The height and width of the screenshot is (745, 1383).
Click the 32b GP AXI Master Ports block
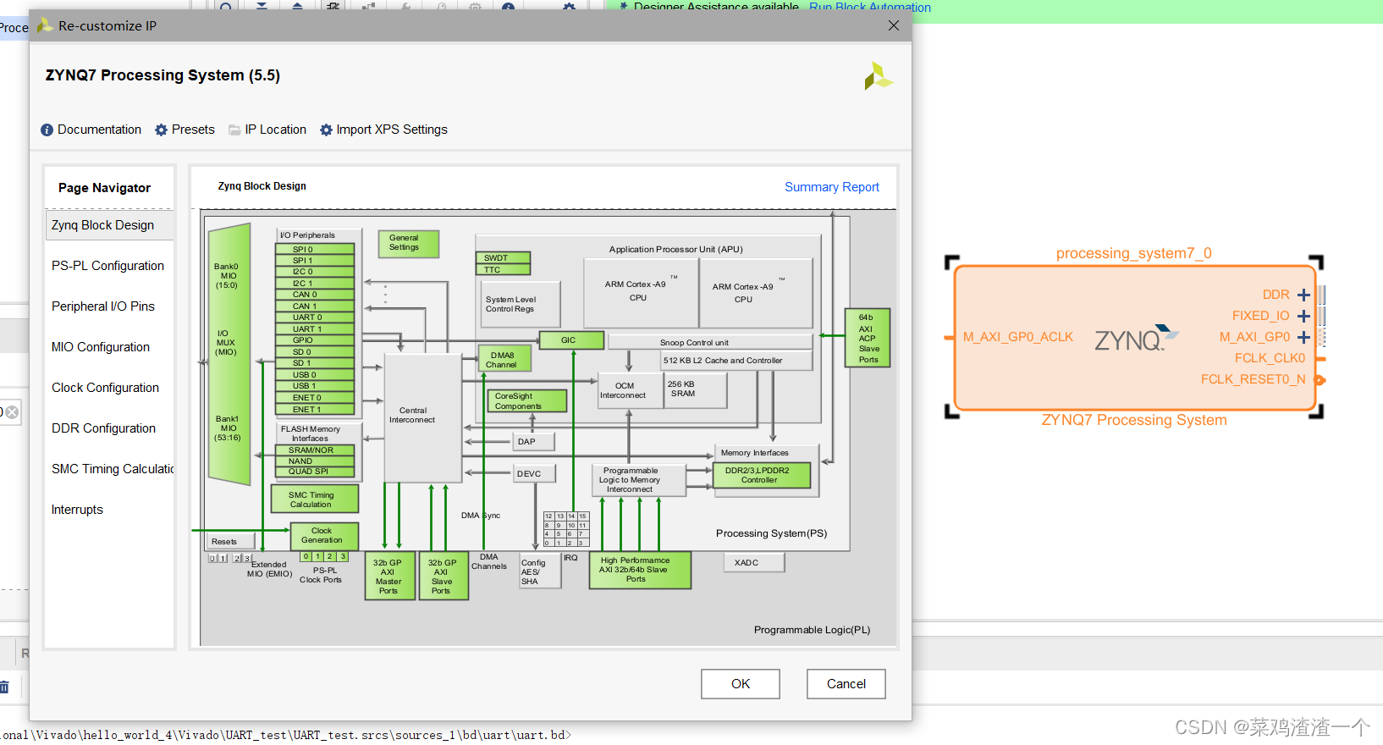tap(390, 577)
